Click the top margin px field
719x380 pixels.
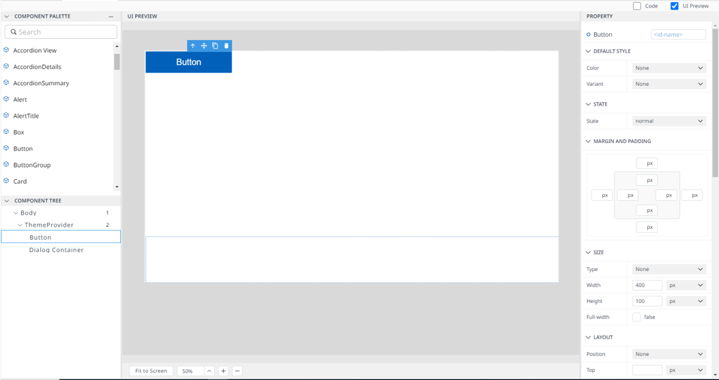(x=647, y=163)
